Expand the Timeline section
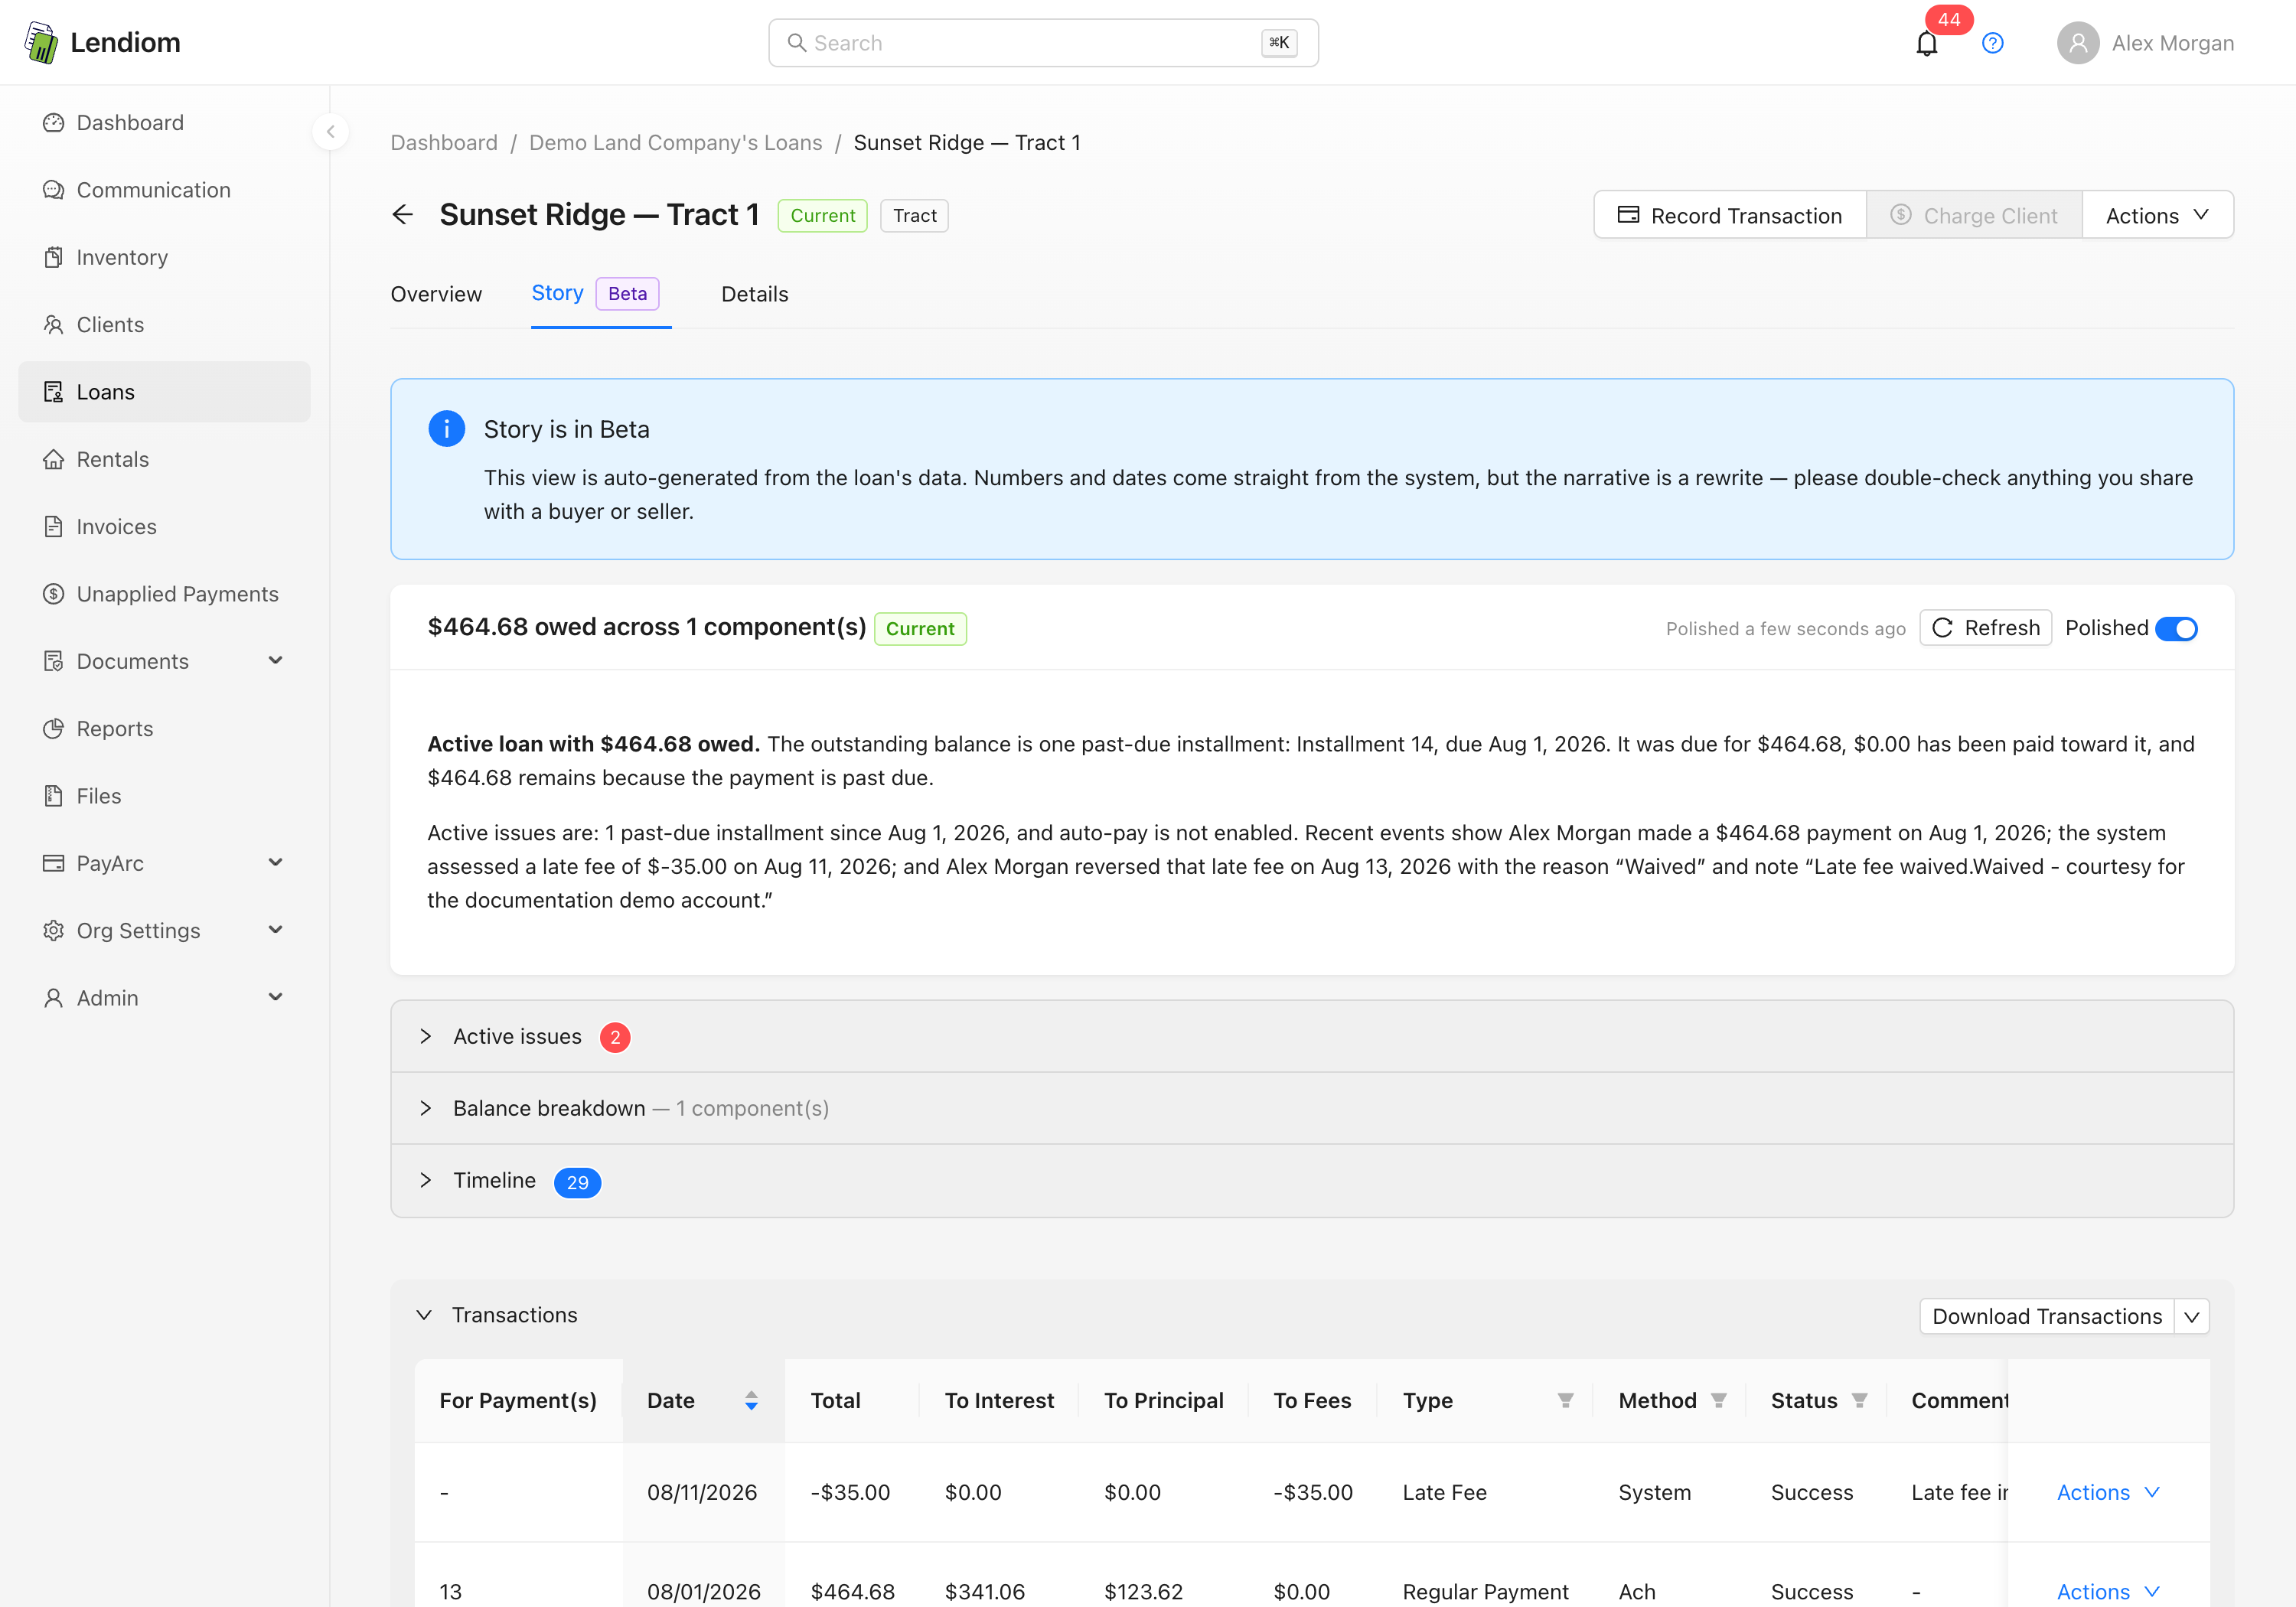The height and width of the screenshot is (1607, 2296). pyautogui.click(x=1312, y=1181)
